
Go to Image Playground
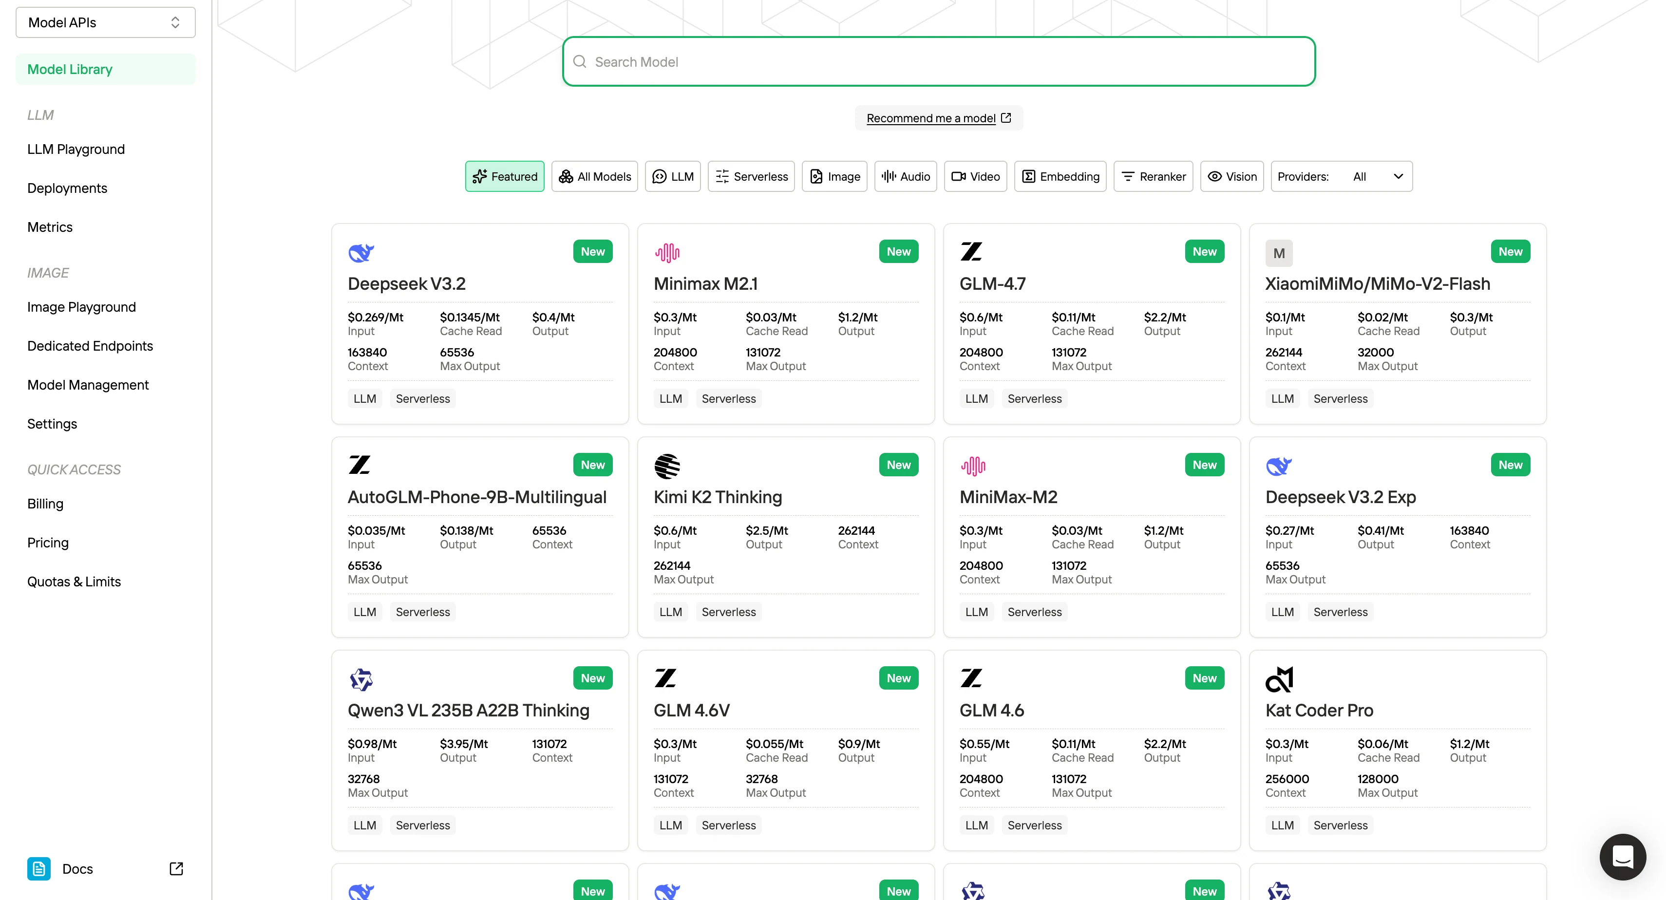pos(81,307)
